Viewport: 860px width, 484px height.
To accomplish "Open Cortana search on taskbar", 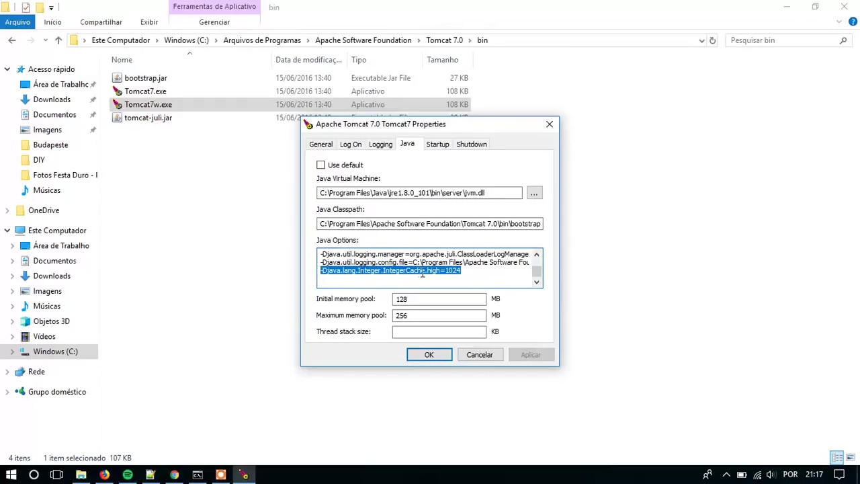I will 34,475.
